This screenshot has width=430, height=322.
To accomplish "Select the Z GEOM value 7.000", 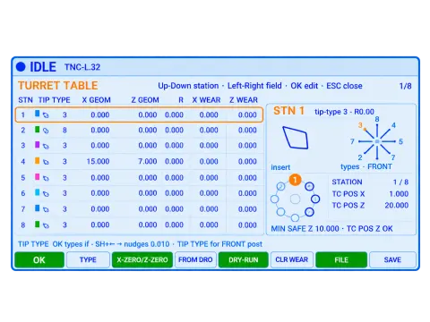I will pos(148,162).
